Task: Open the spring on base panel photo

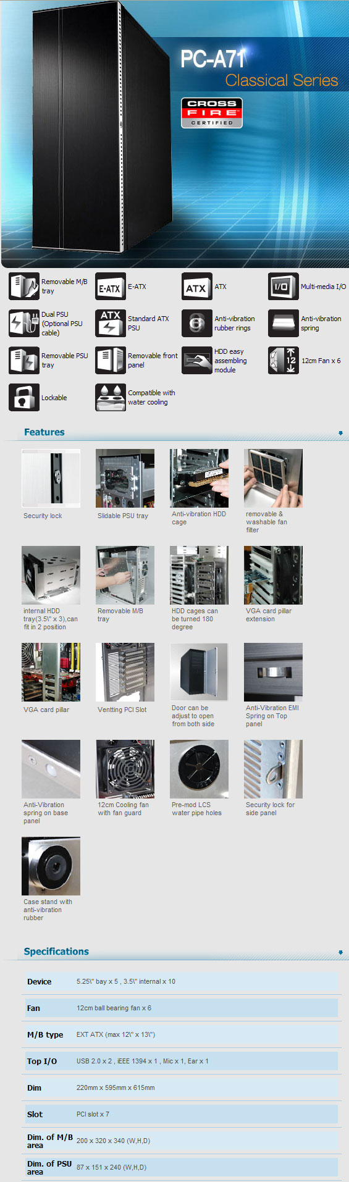Action: tap(51, 769)
